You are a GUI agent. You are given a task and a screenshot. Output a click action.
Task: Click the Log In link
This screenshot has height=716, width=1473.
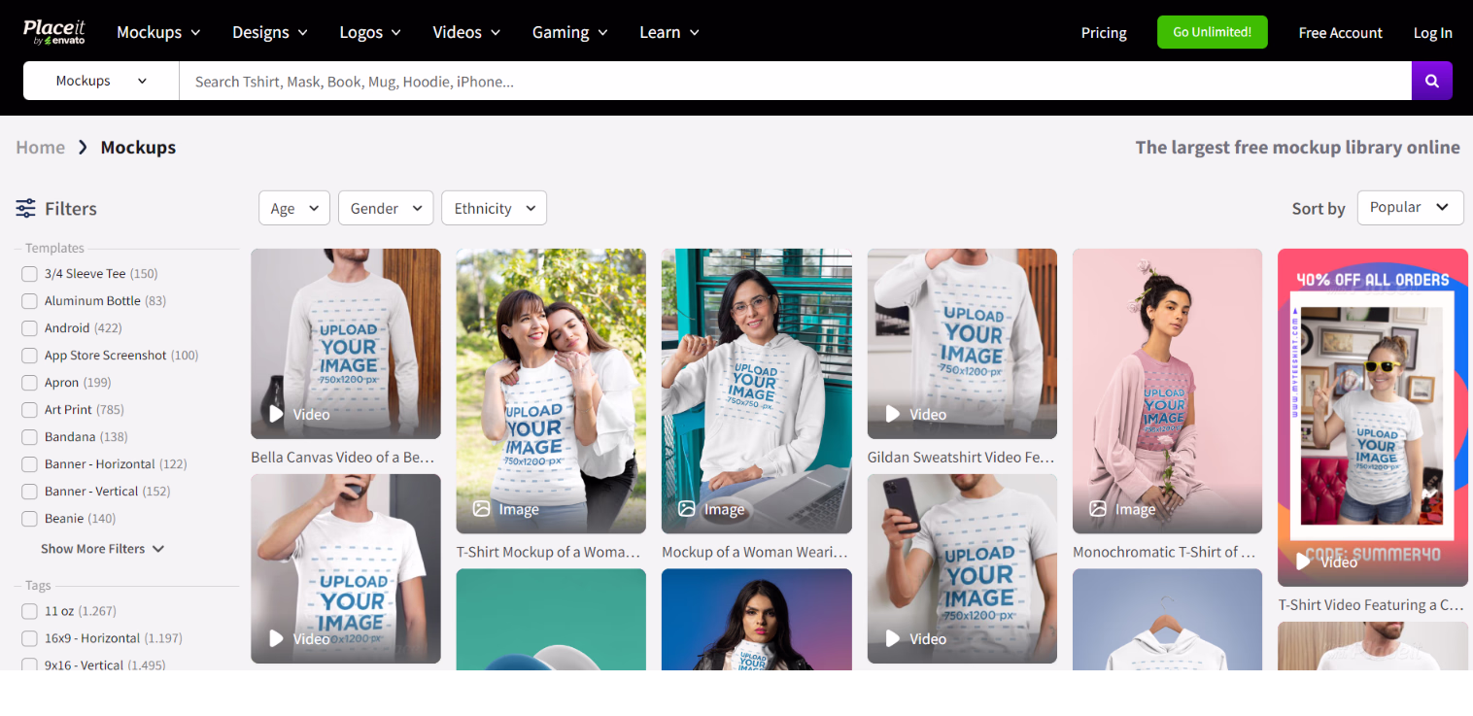tap(1432, 33)
